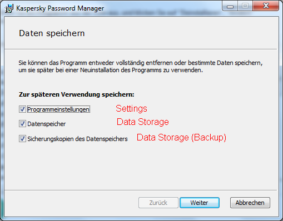Click the red Data Storage annotation

click(x=143, y=122)
